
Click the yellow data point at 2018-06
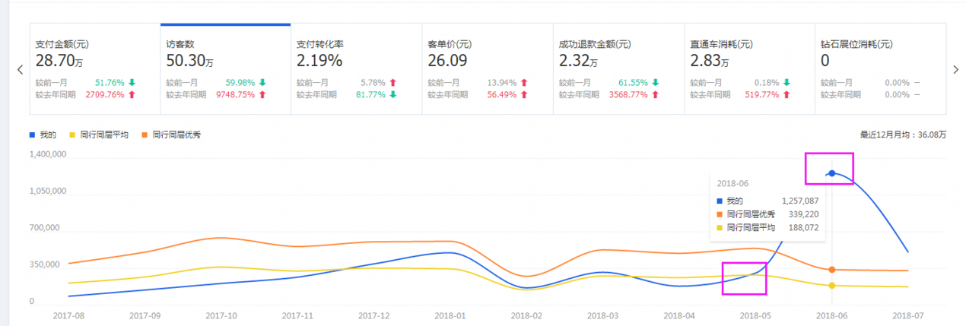pos(832,286)
